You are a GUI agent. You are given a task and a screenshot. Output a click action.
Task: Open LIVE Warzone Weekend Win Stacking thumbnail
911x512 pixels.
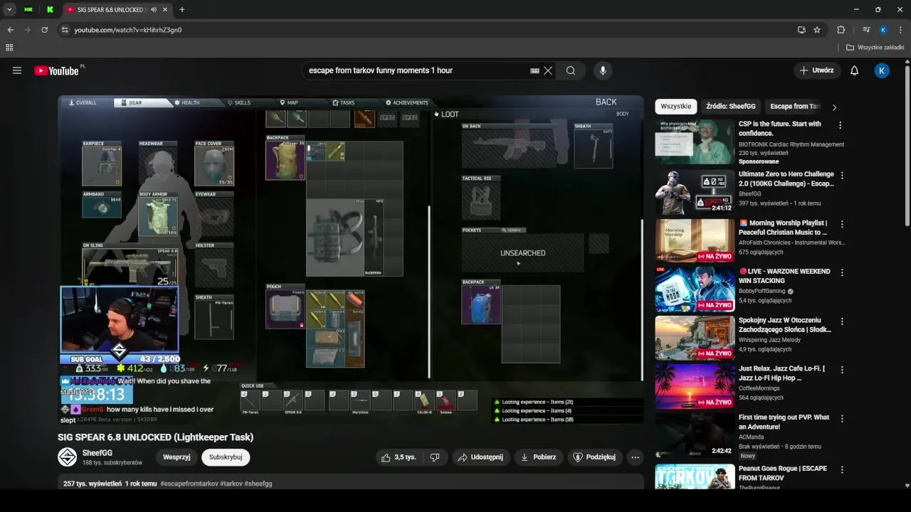tap(695, 289)
